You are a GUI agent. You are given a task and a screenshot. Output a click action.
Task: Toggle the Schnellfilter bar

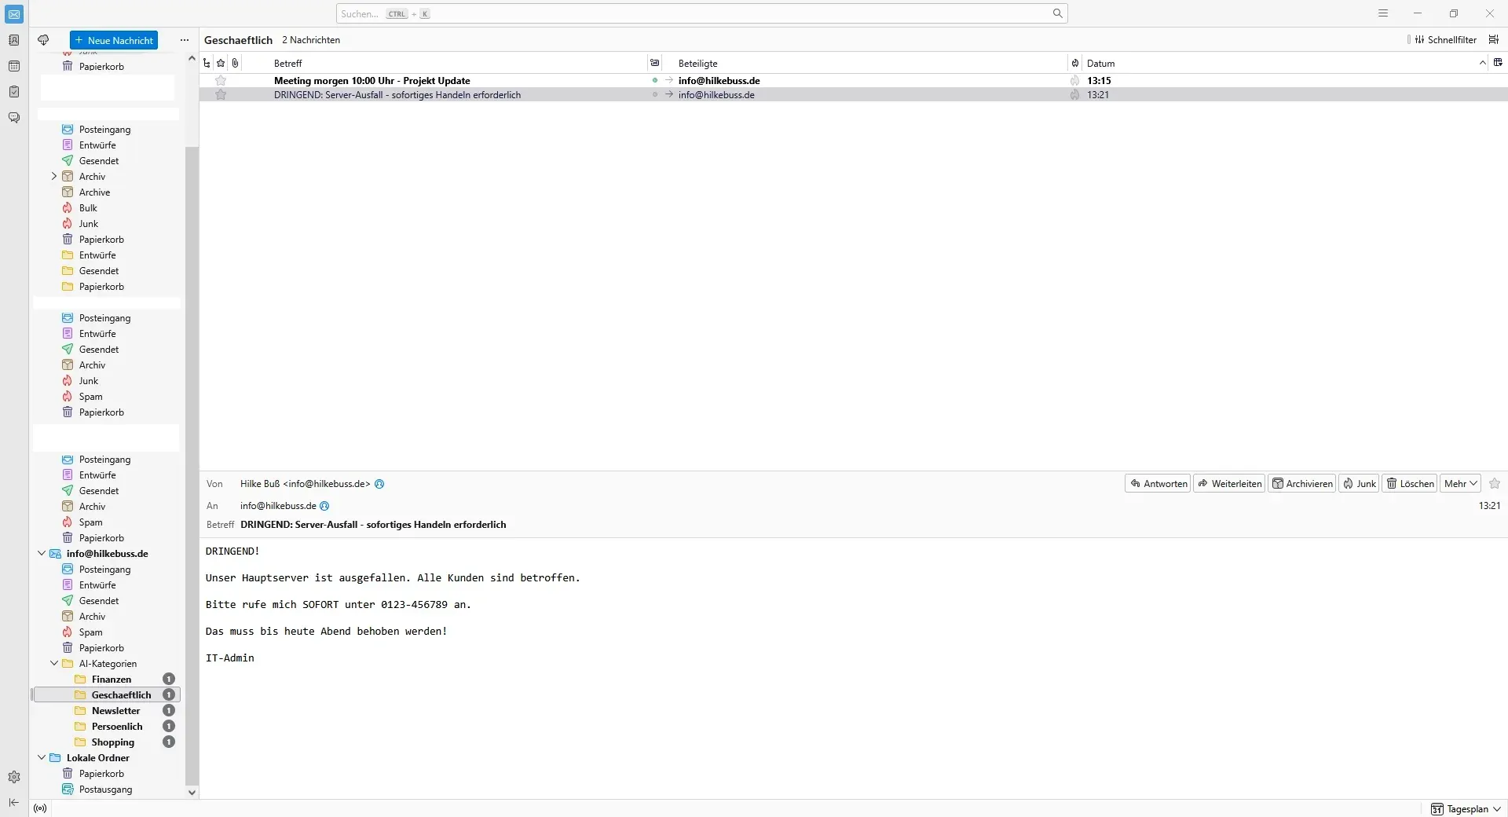(1446, 39)
